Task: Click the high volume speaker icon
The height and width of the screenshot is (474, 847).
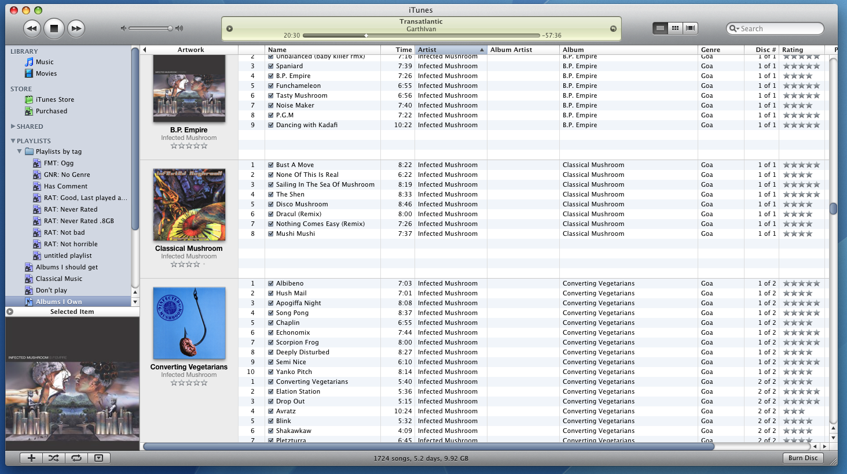Action: (x=179, y=28)
